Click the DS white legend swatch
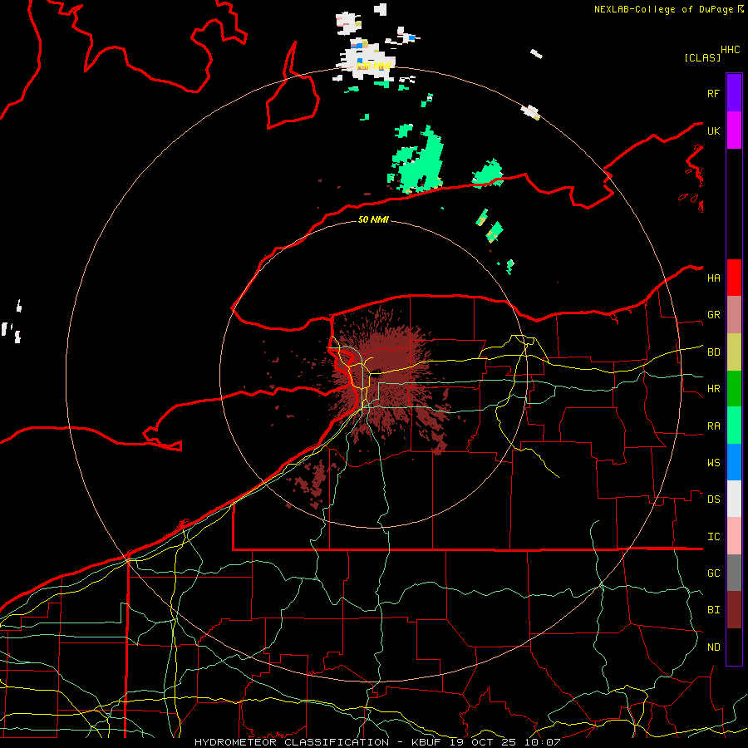Screen dimensions: 748x748 [734, 499]
